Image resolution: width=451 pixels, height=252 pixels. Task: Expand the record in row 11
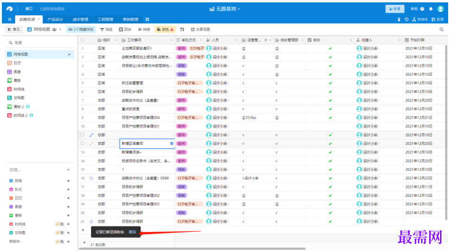92,135
